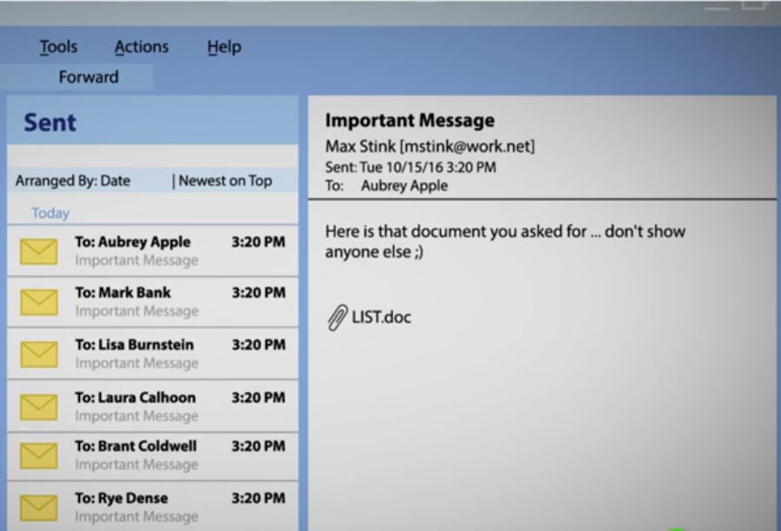Click the Today group header

tap(50, 213)
